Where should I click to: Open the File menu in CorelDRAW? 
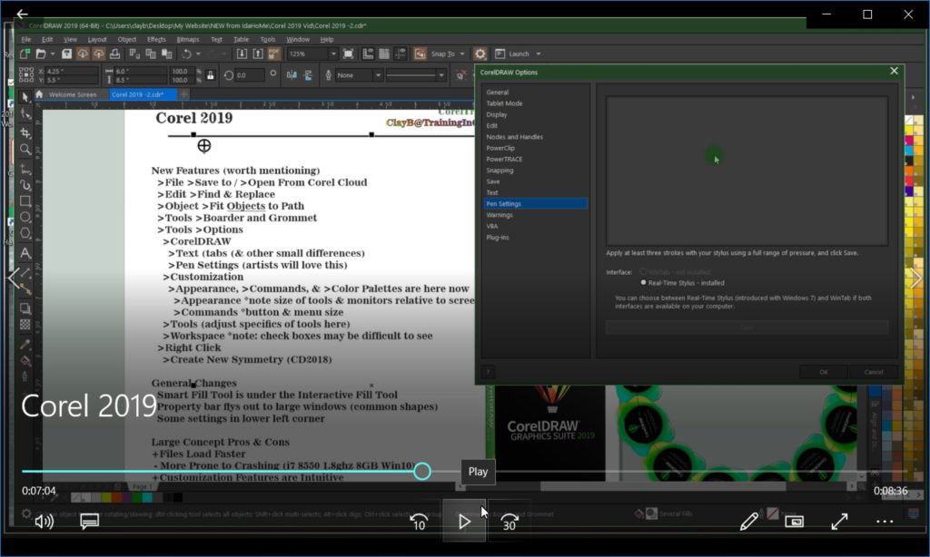click(26, 39)
